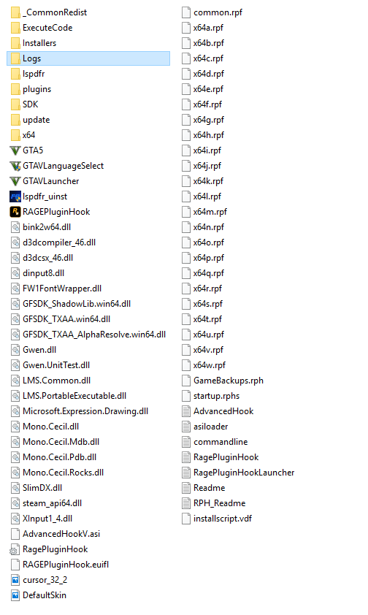Select the GTAVLauncher application icon
Image resolution: width=368 pixels, height=615 pixels.
tap(15, 181)
